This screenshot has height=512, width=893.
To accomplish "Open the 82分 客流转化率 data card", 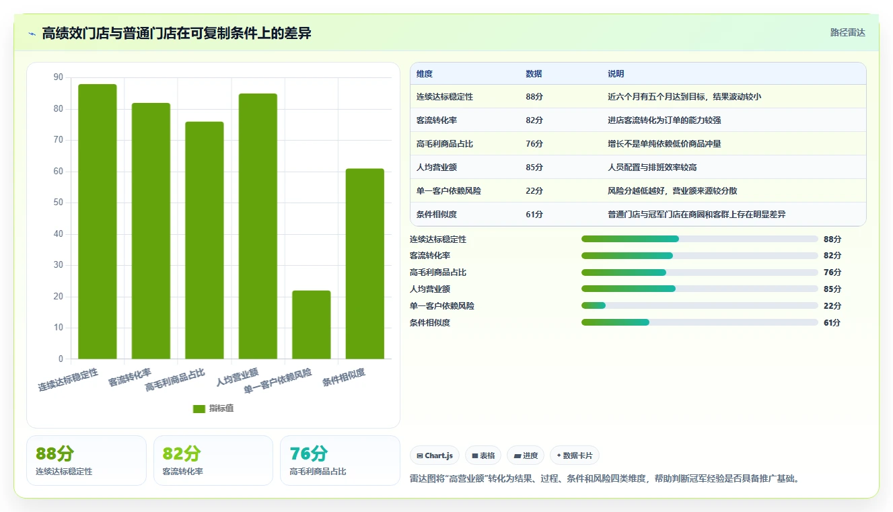I will (213, 460).
